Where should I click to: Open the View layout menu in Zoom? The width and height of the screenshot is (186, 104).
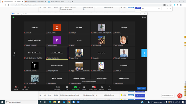click(x=144, y=17)
